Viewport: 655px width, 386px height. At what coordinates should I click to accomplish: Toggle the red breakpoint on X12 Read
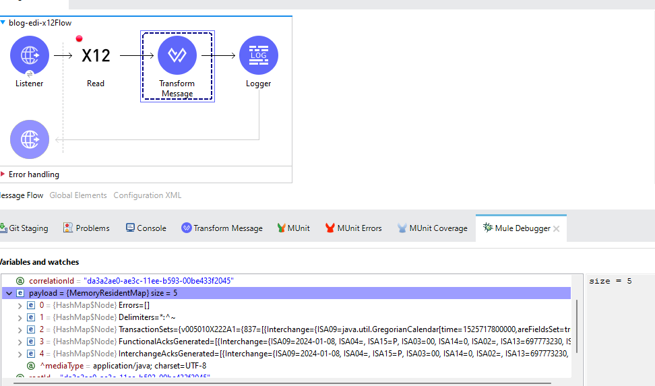point(79,38)
